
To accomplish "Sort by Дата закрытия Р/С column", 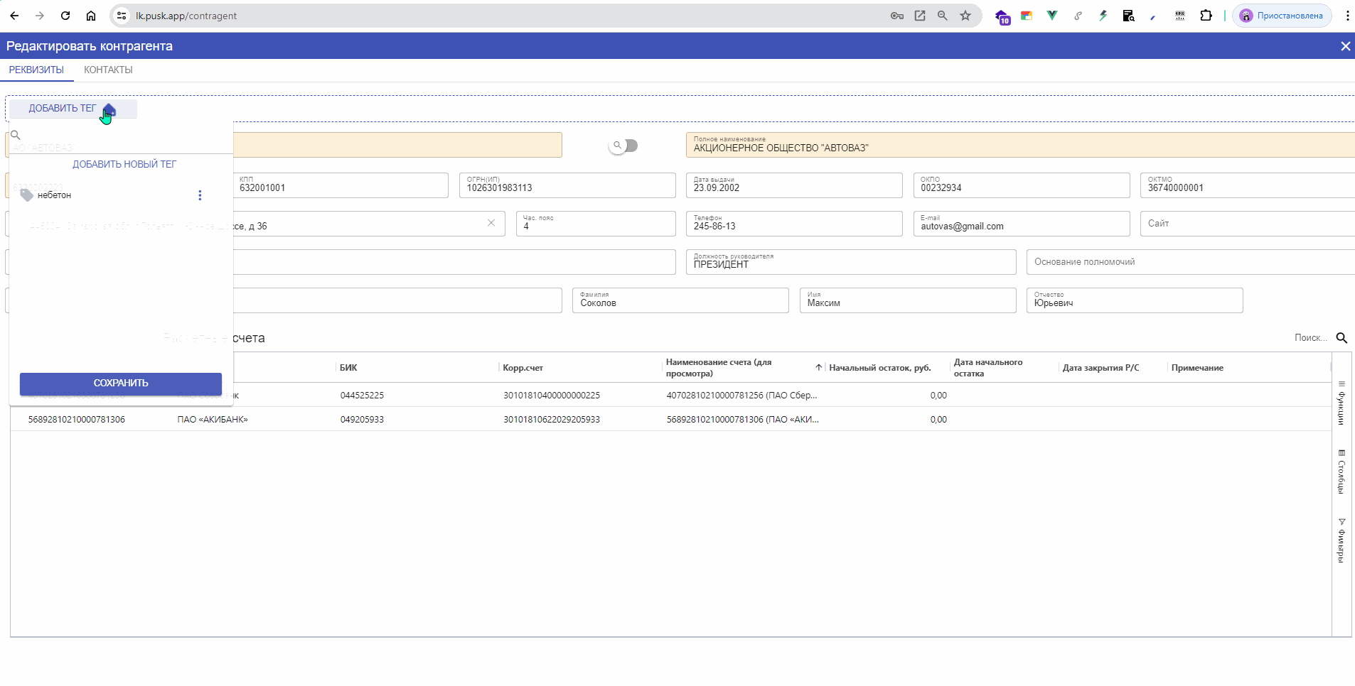I will [x=1100, y=368].
